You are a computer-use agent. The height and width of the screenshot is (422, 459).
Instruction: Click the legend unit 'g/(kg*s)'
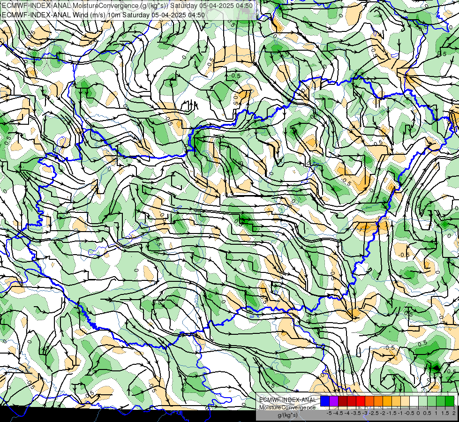(x=288, y=415)
